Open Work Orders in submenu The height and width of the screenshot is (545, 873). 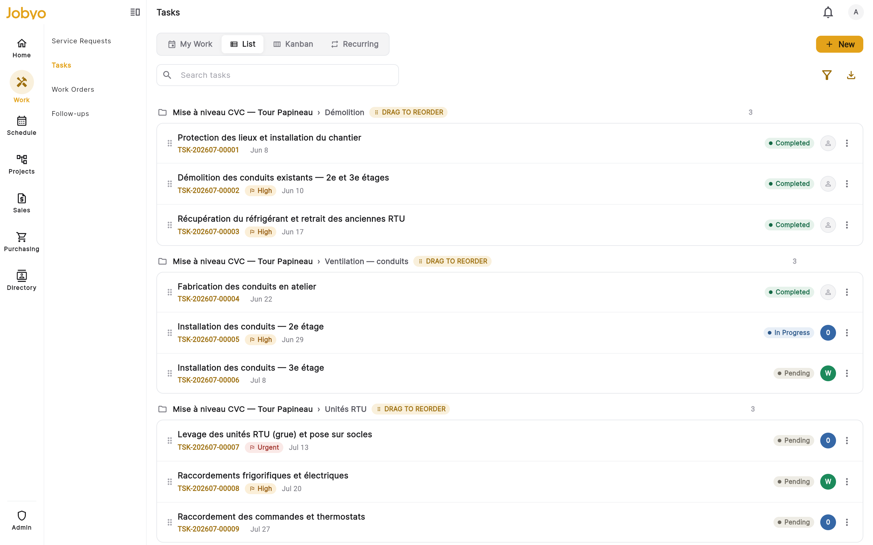pyautogui.click(x=73, y=89)
